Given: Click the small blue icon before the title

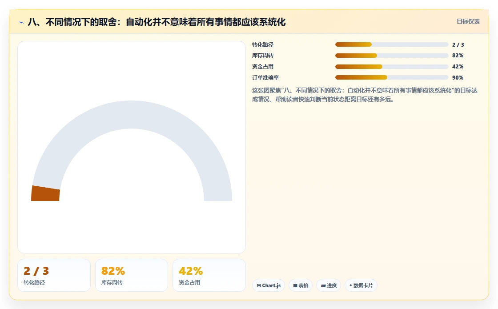Looking at the screenshot, I should point(21,22).
